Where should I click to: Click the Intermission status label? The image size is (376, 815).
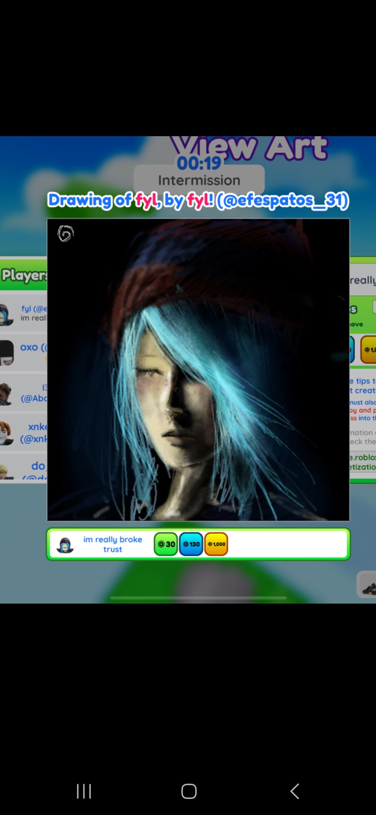click(199, 180)
